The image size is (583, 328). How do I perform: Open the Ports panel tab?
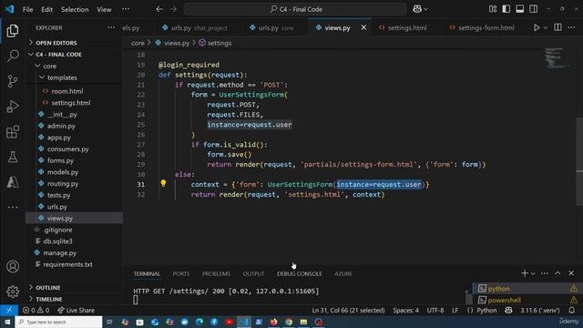181,273
